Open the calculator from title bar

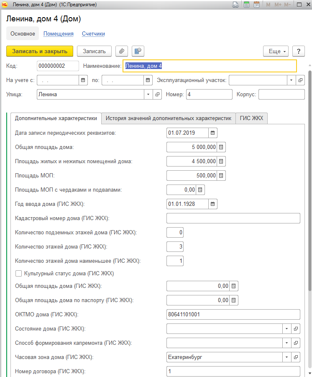coord(247,5)
